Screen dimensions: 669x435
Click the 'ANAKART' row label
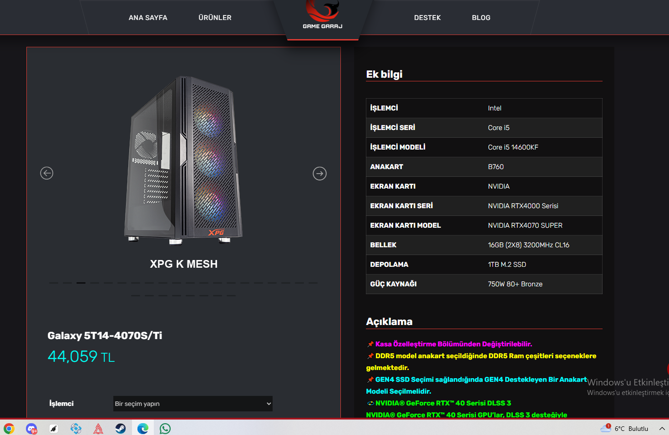pos(386,167)
